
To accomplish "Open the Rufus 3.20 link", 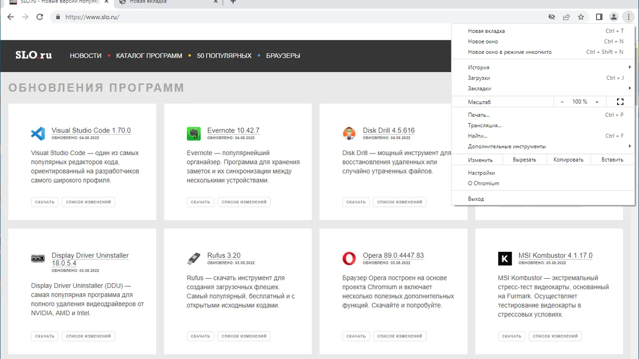I will click(x=224, y=255).
